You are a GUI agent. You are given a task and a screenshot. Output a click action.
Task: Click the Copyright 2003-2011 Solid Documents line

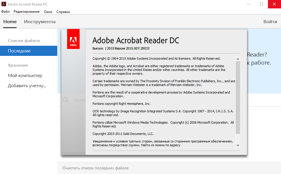123,134
